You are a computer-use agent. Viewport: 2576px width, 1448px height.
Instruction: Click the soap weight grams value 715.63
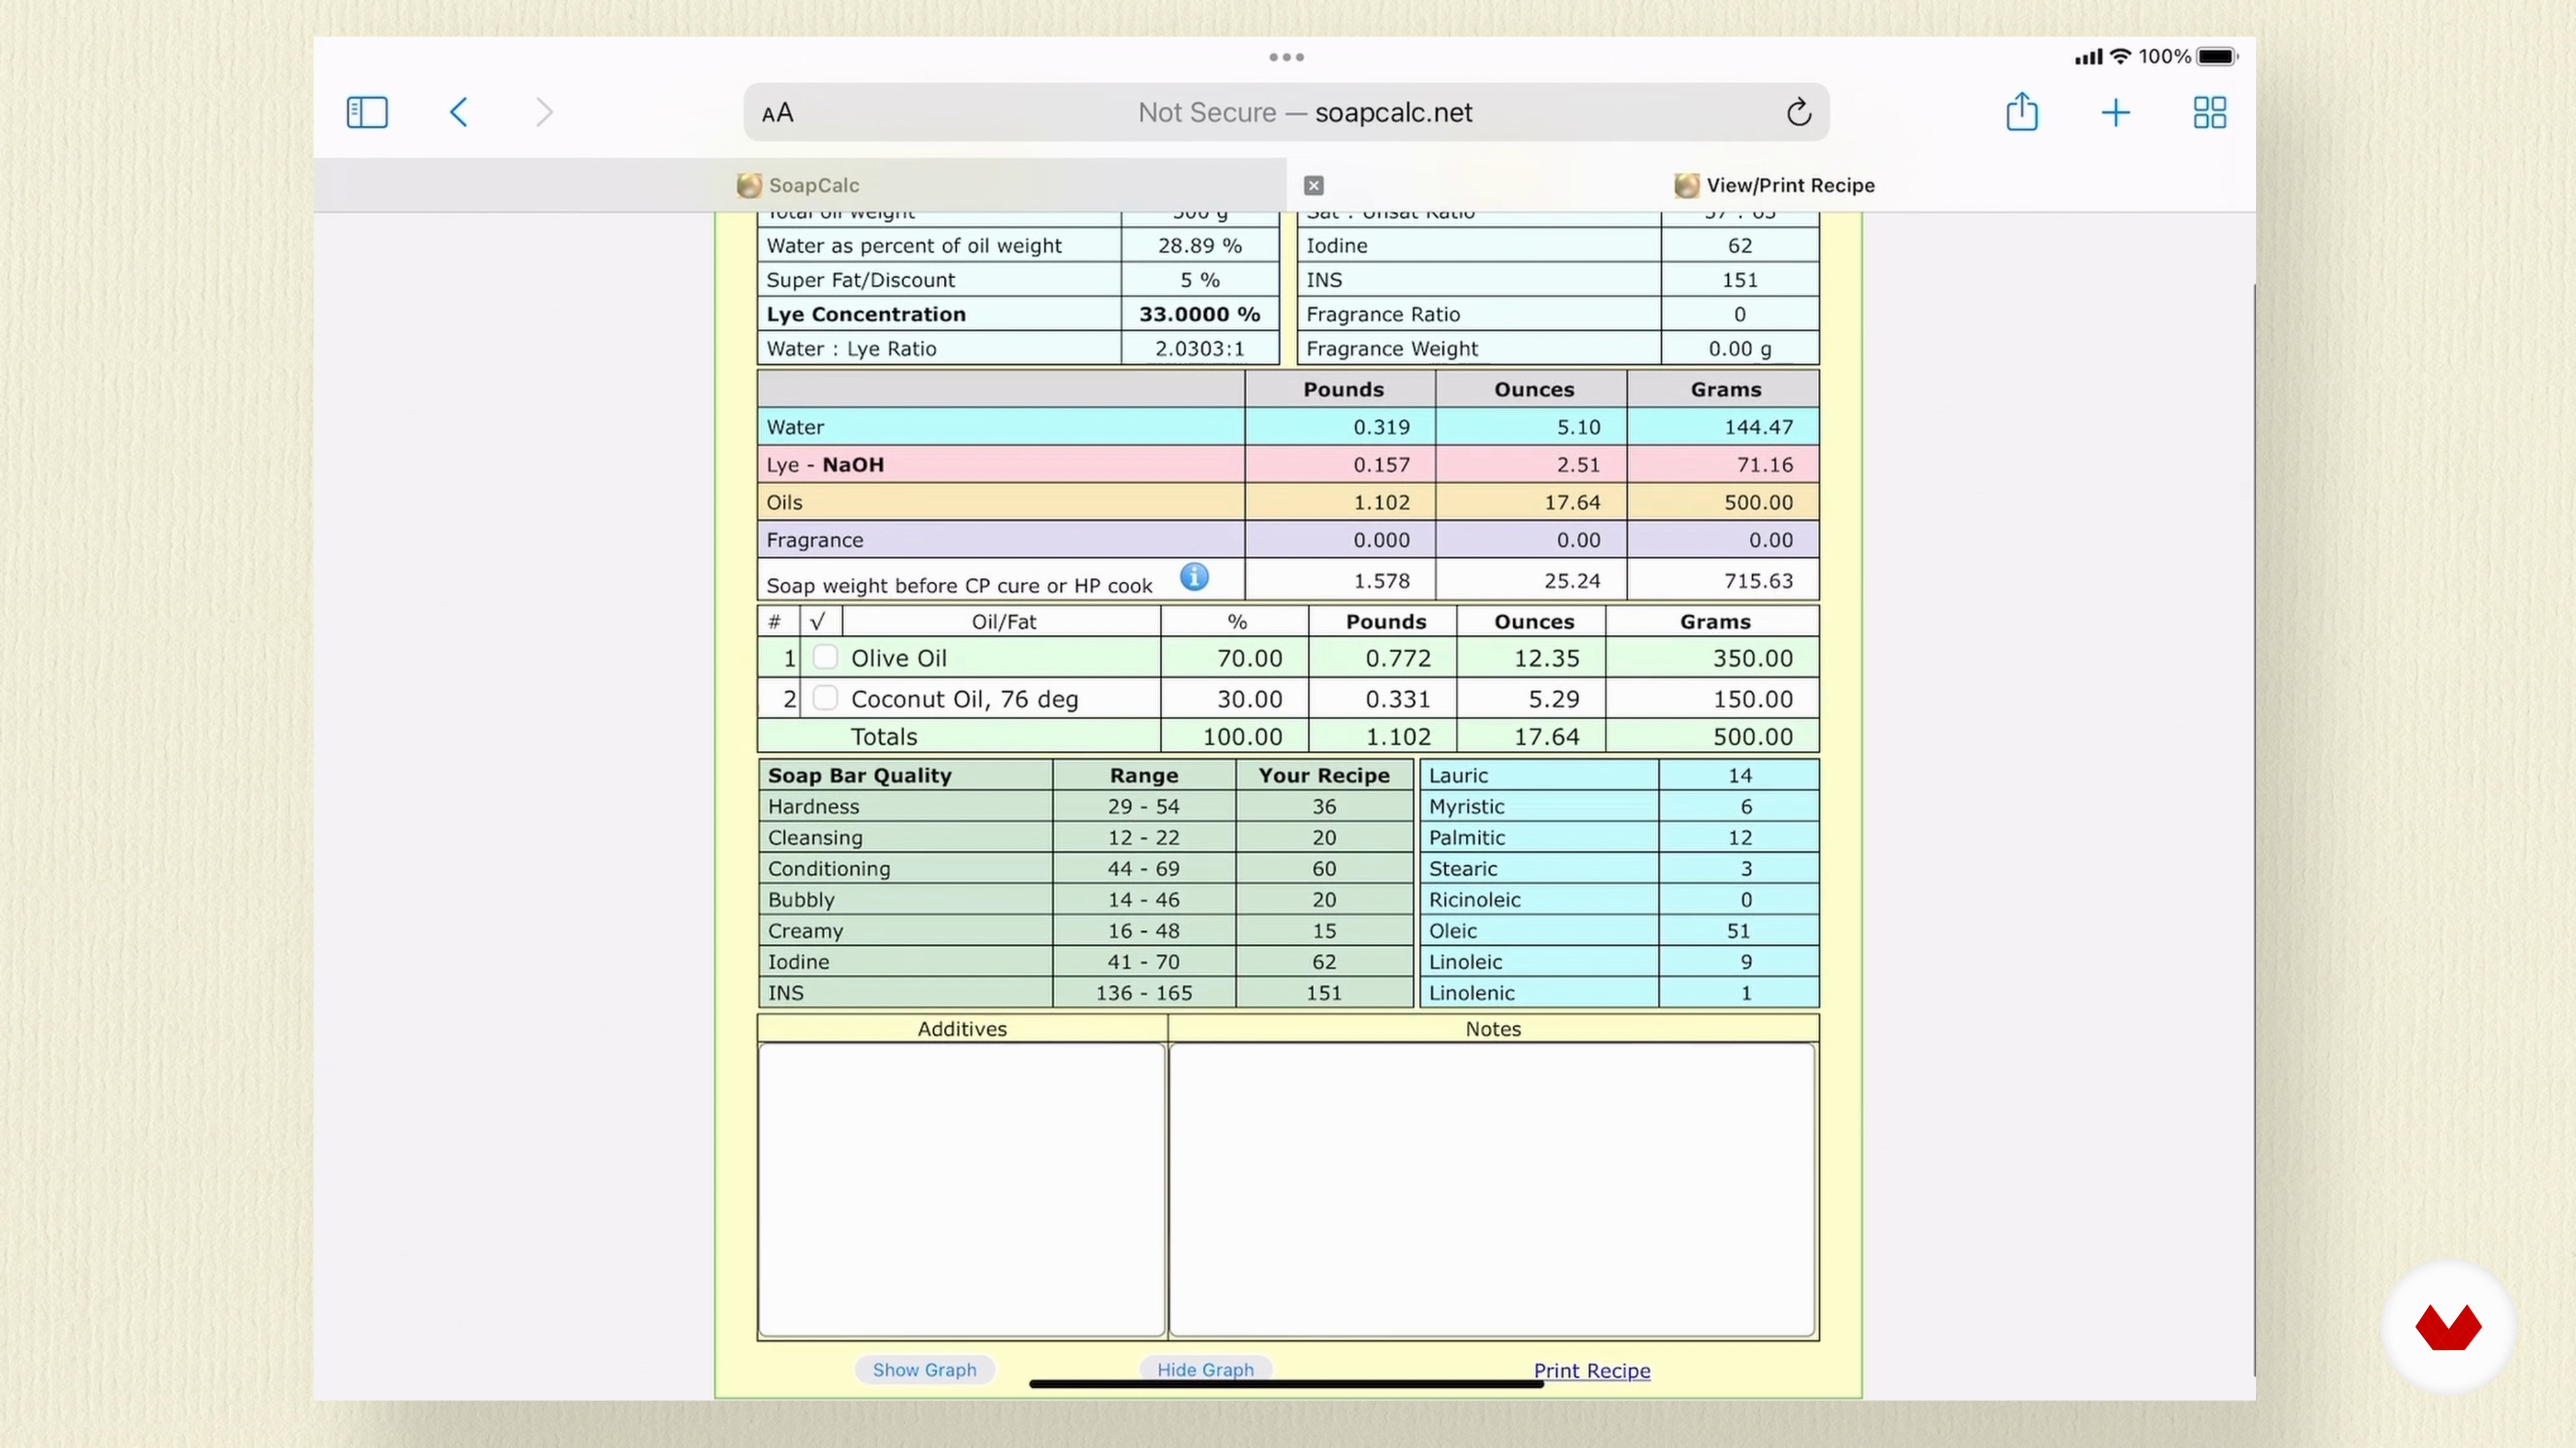[x=1758, y=581]
